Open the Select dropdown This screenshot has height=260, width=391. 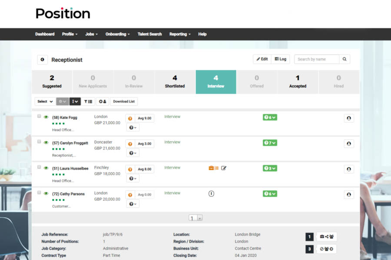pos(45,101)
